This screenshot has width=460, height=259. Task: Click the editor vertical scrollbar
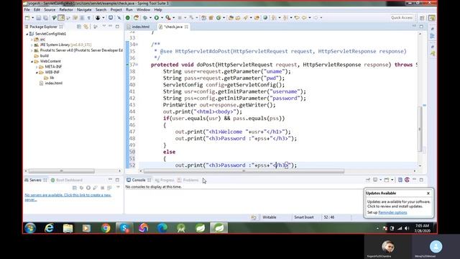click(420, 129)
